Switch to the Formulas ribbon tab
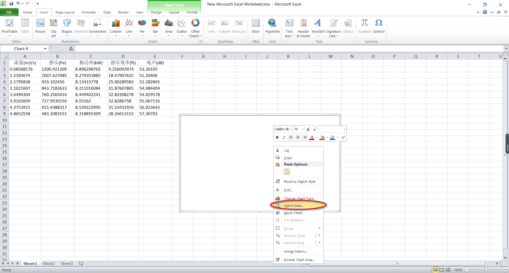The width and height of the screenshot is (509, 273). click(x=89, y=12)
